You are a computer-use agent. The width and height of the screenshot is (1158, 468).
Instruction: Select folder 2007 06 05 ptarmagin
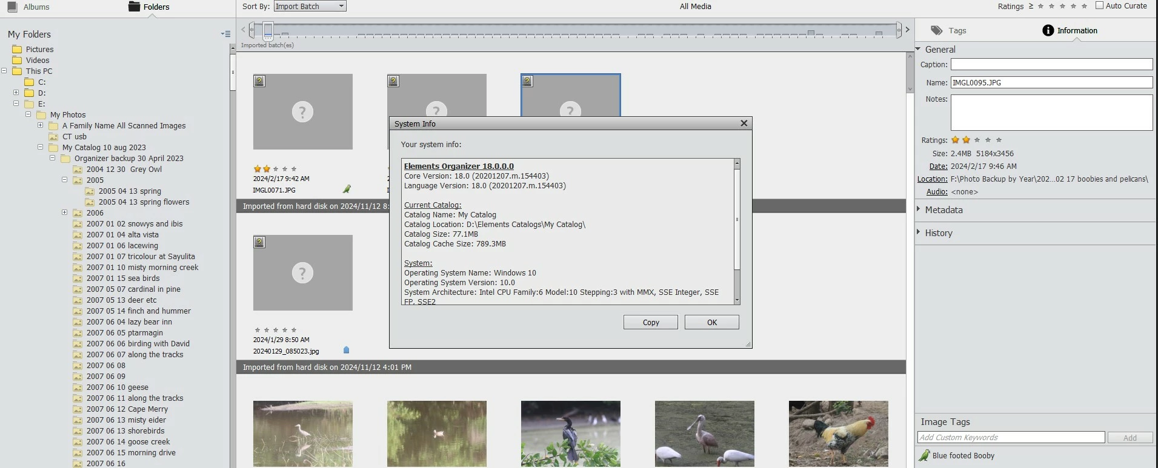[124, 332]
